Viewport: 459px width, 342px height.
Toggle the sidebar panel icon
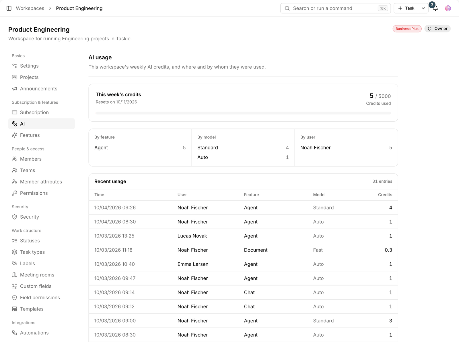coord(9,8)
